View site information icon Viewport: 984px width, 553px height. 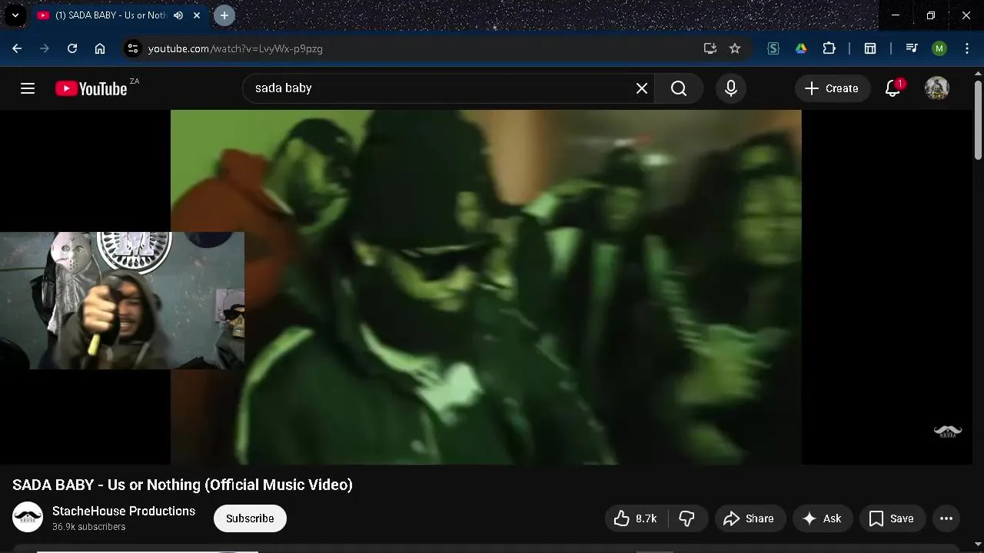click(133, 48)
